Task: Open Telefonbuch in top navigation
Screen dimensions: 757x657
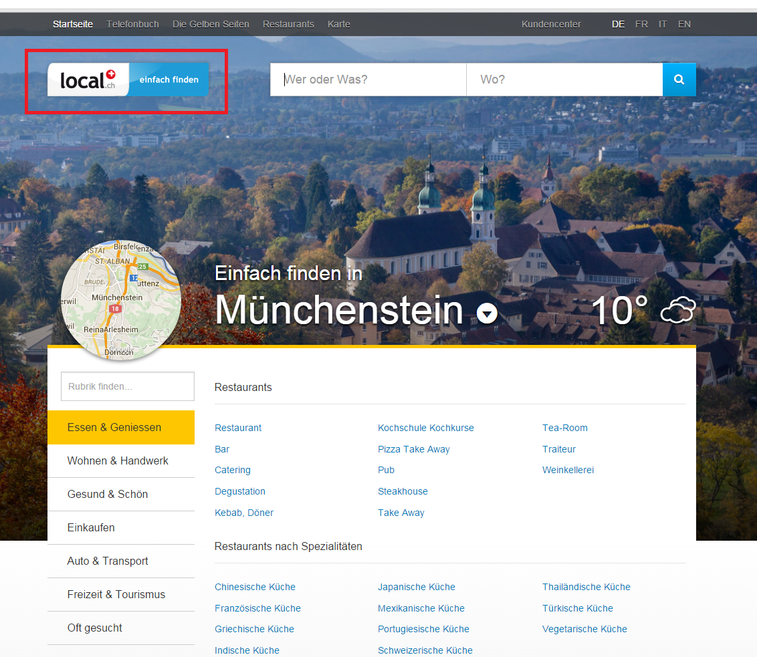Action: pyautogui.click(x=133, y=24)
